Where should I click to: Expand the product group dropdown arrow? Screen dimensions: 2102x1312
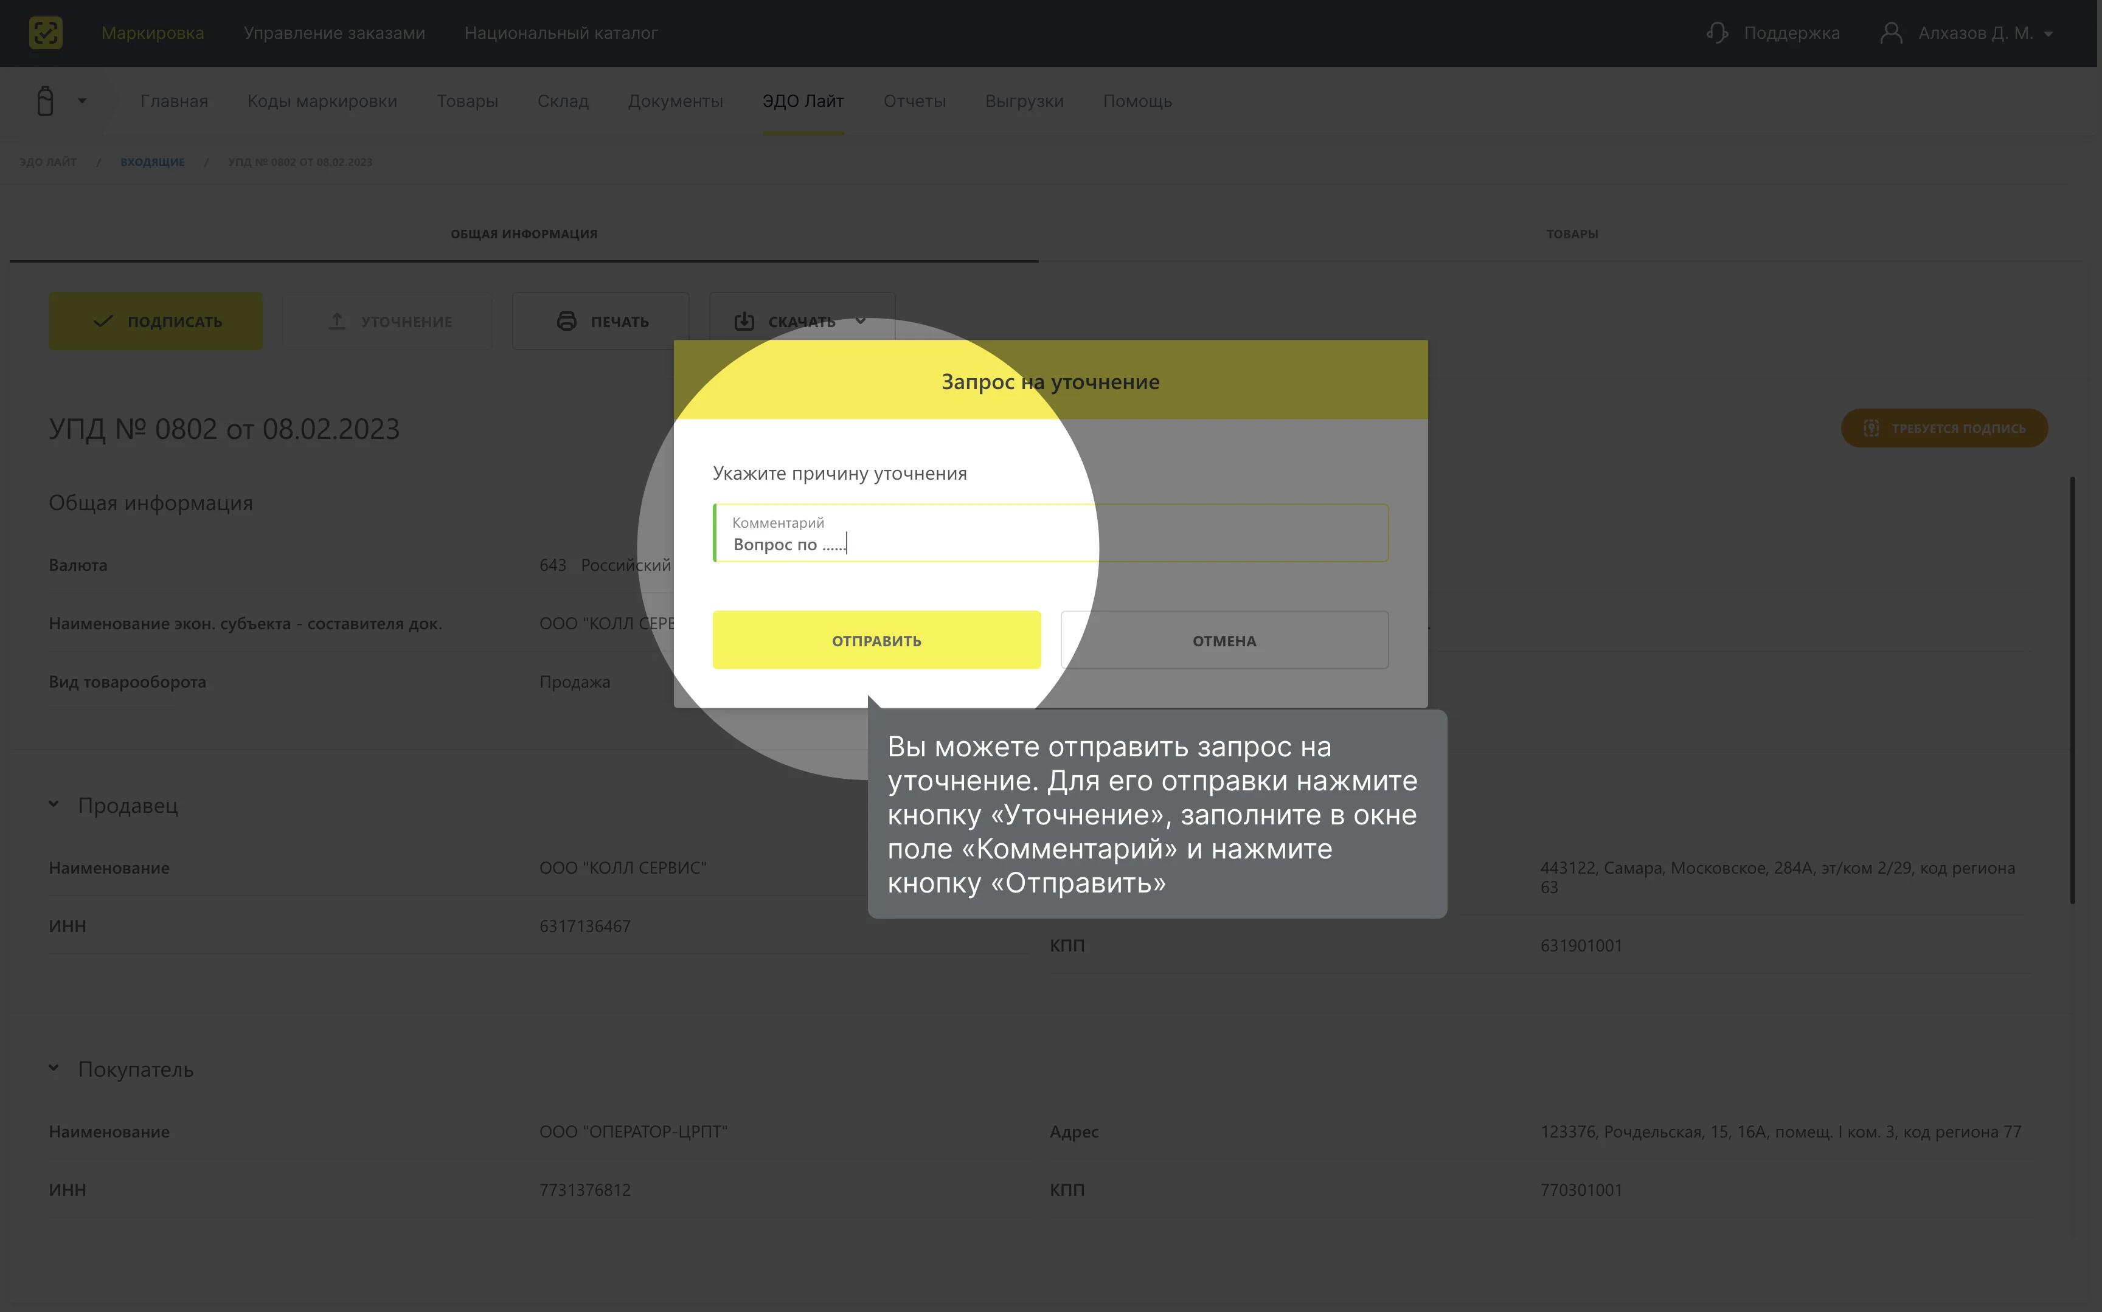coord(83,101)
